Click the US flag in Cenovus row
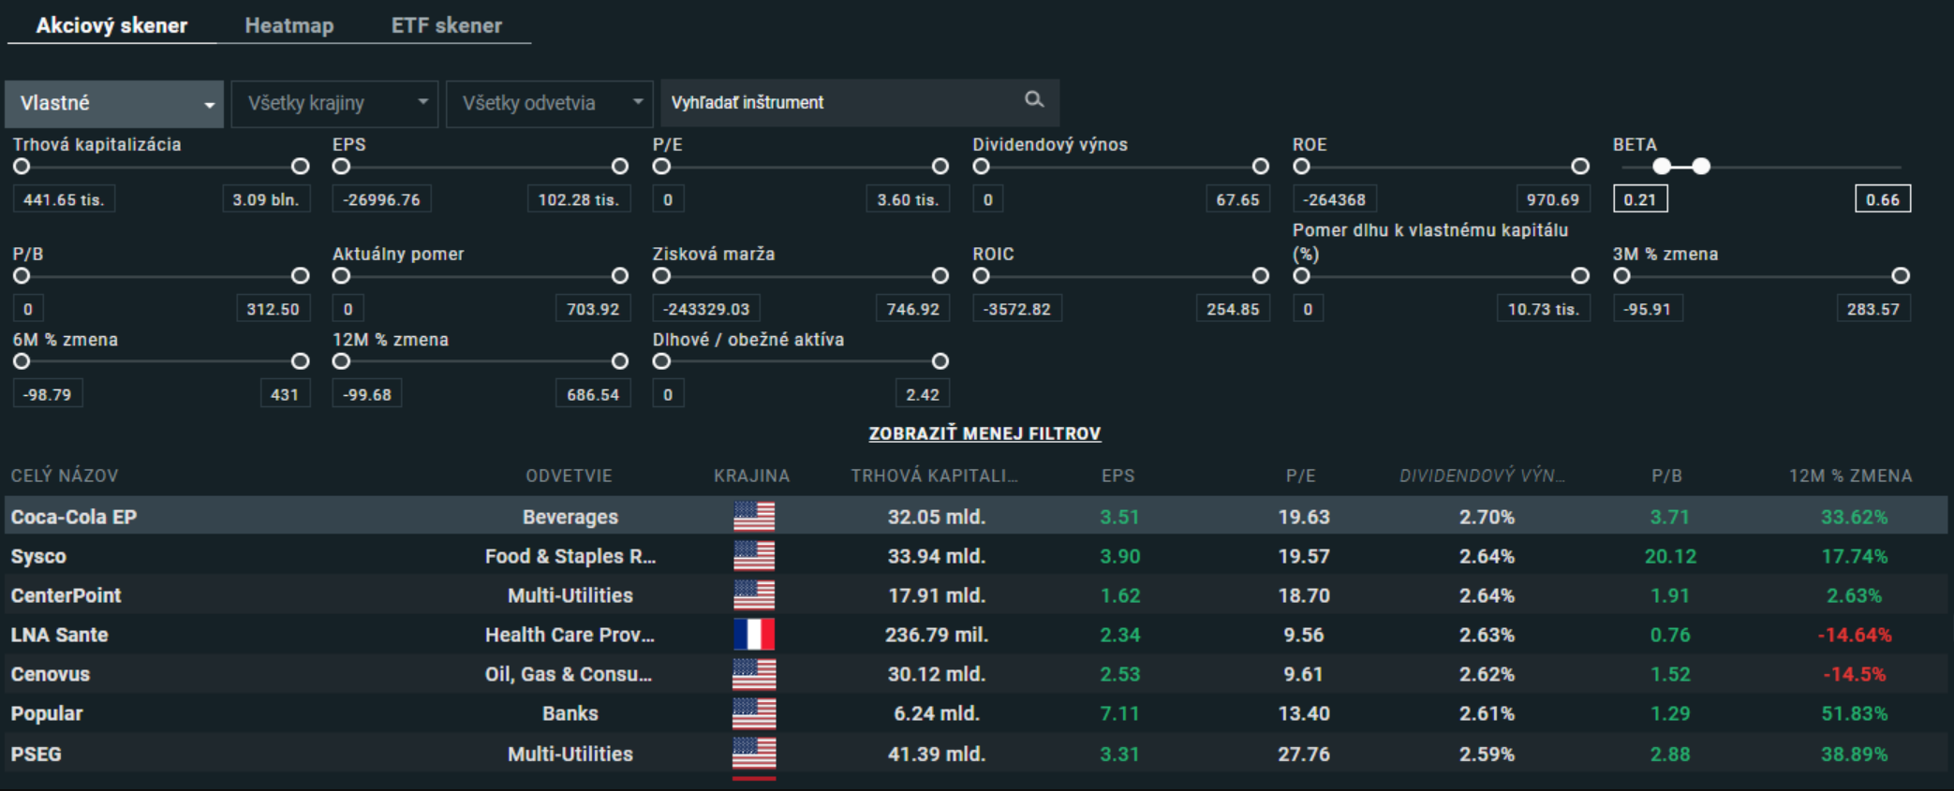 (754, 674)
